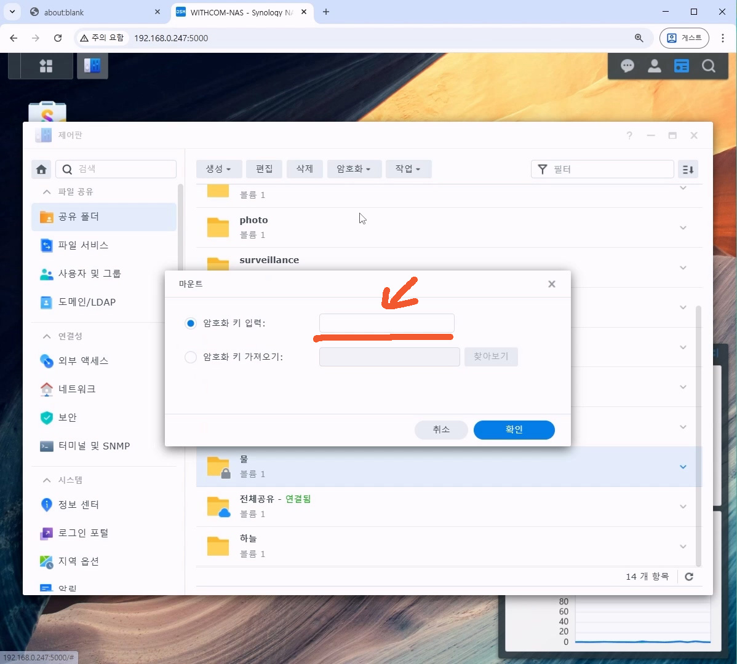The height and width of the screenshot is (664, 737).
Task: Select the 암호화 키 가져오기 radio button
Action: [x=191, y=357]
